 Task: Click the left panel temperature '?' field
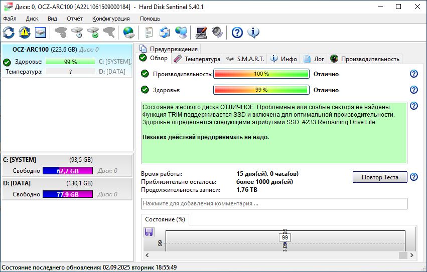(x=70, y=72)
